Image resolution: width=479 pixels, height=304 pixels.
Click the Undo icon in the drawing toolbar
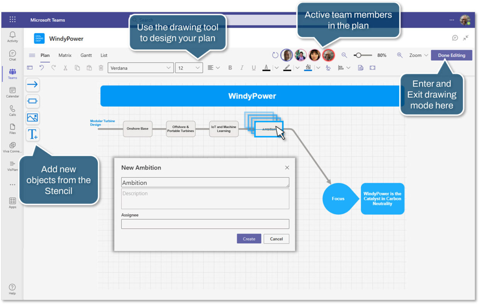point(42,67)
